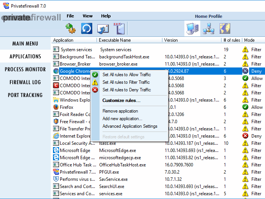Select the computer profile icon
The height and width of the screenshot is (199, 265).
[x=192, y=28]
